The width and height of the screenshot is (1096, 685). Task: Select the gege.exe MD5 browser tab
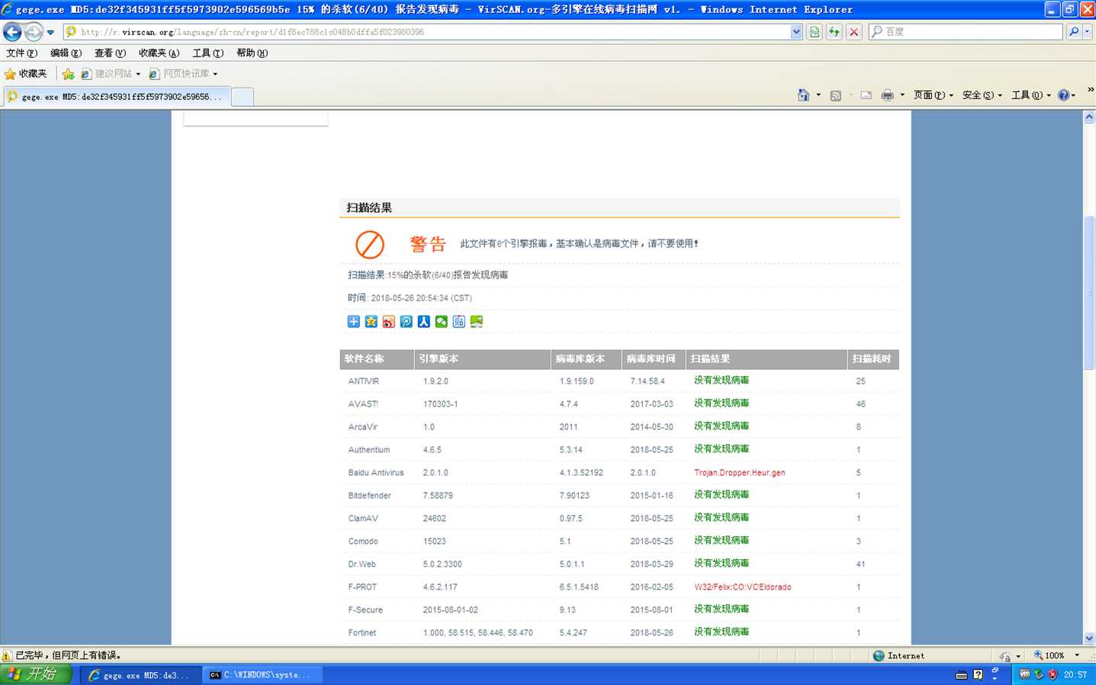[115, 97]
